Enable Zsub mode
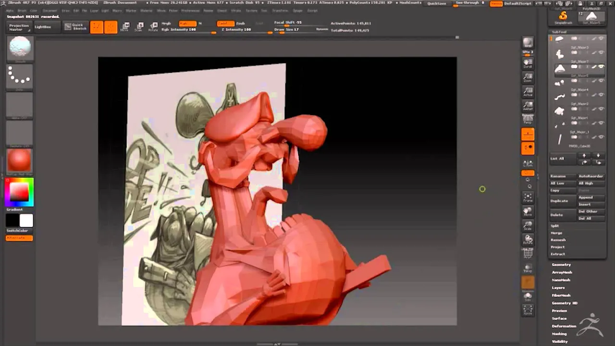Screen dimensions: 615x346 click(241, 24)
